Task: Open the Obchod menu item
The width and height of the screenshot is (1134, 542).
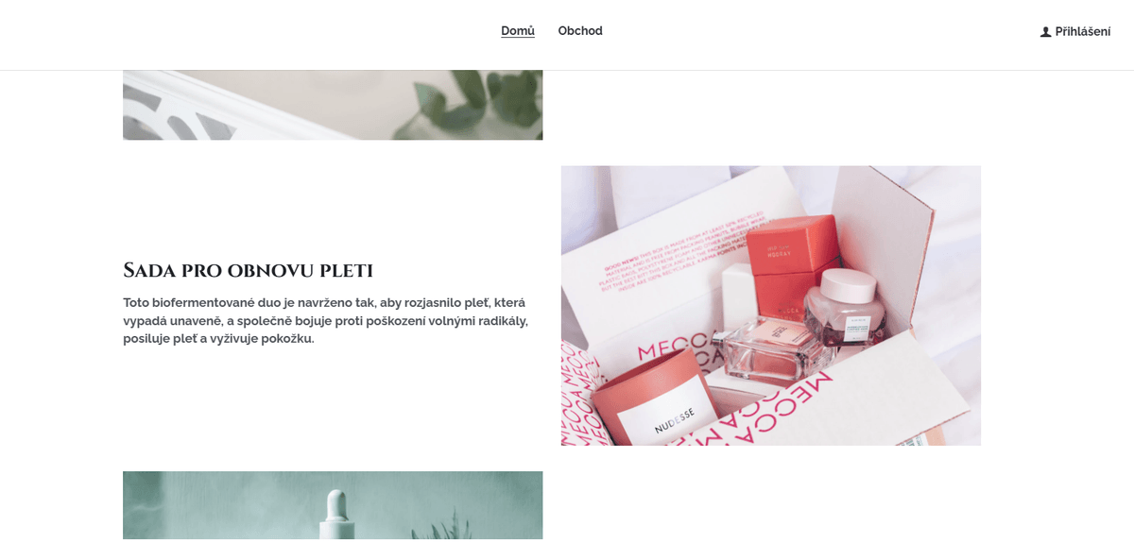Action: [580, 31]
